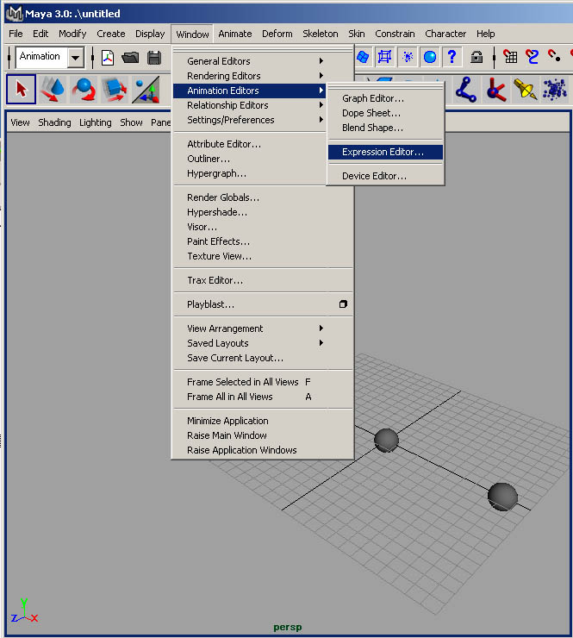Screen dimensions: 573x638
Task: Click the blue particle cloud shelf icon
Action: 555,89
